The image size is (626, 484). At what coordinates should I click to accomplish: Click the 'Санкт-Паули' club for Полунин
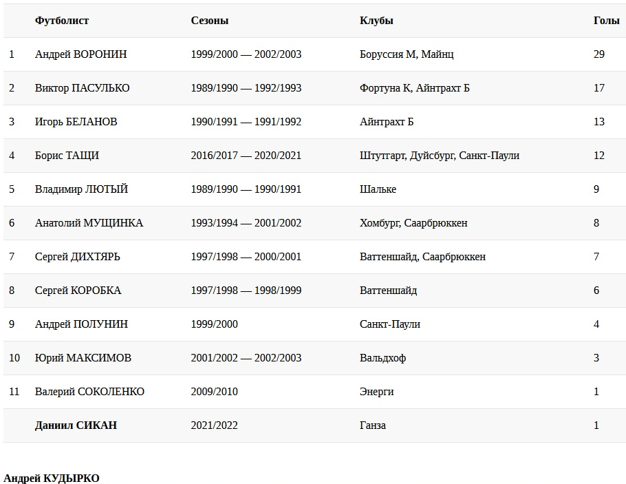[389, 324]
